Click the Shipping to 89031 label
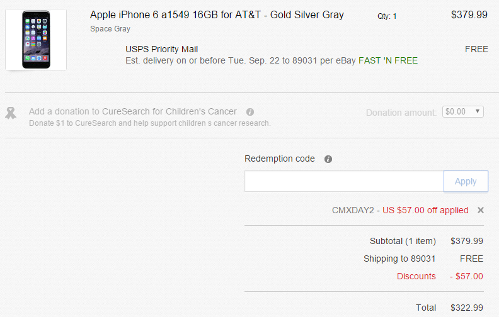The height and width of the screenshot is (317, 499). point(399,259)
